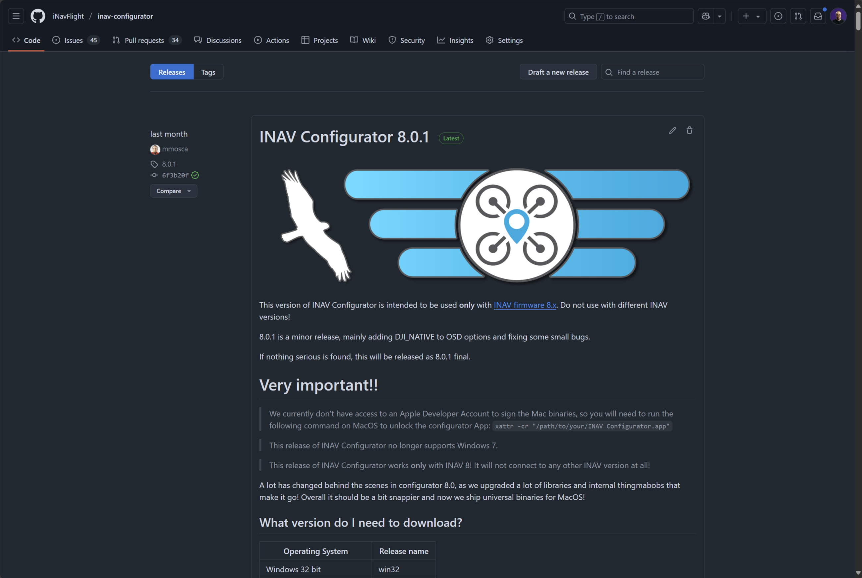The width and height of the screenshot is (862, 578).
Task: Open the Insights tab
Action: click(x=455, y=40)
